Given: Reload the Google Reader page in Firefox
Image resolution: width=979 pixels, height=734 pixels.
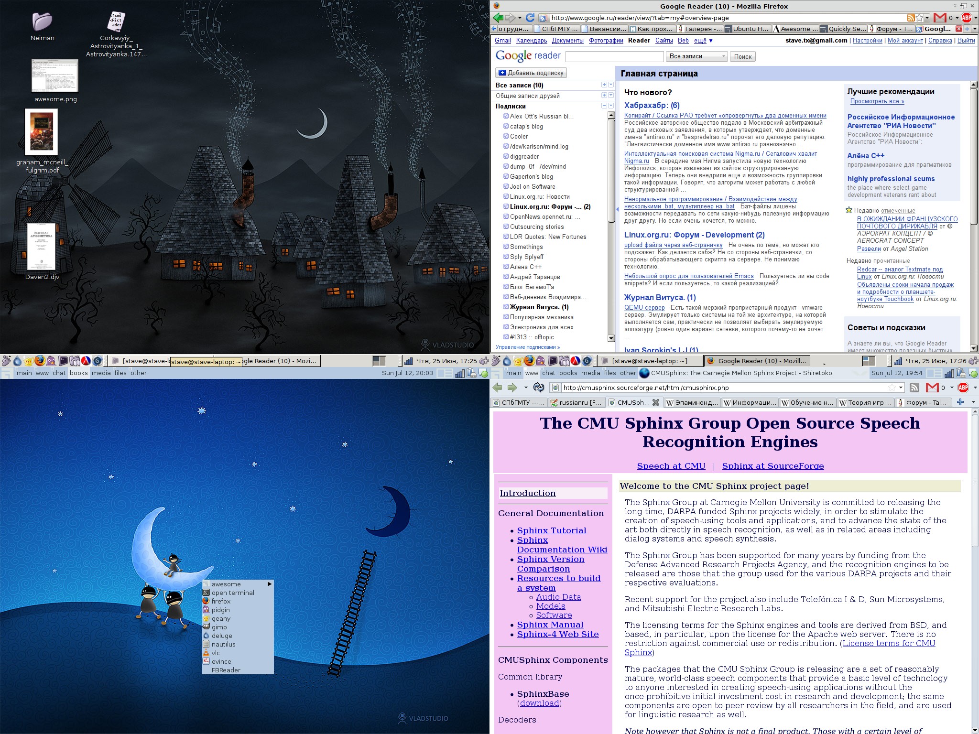Looking at the screenshot, I should coord(530,18).
